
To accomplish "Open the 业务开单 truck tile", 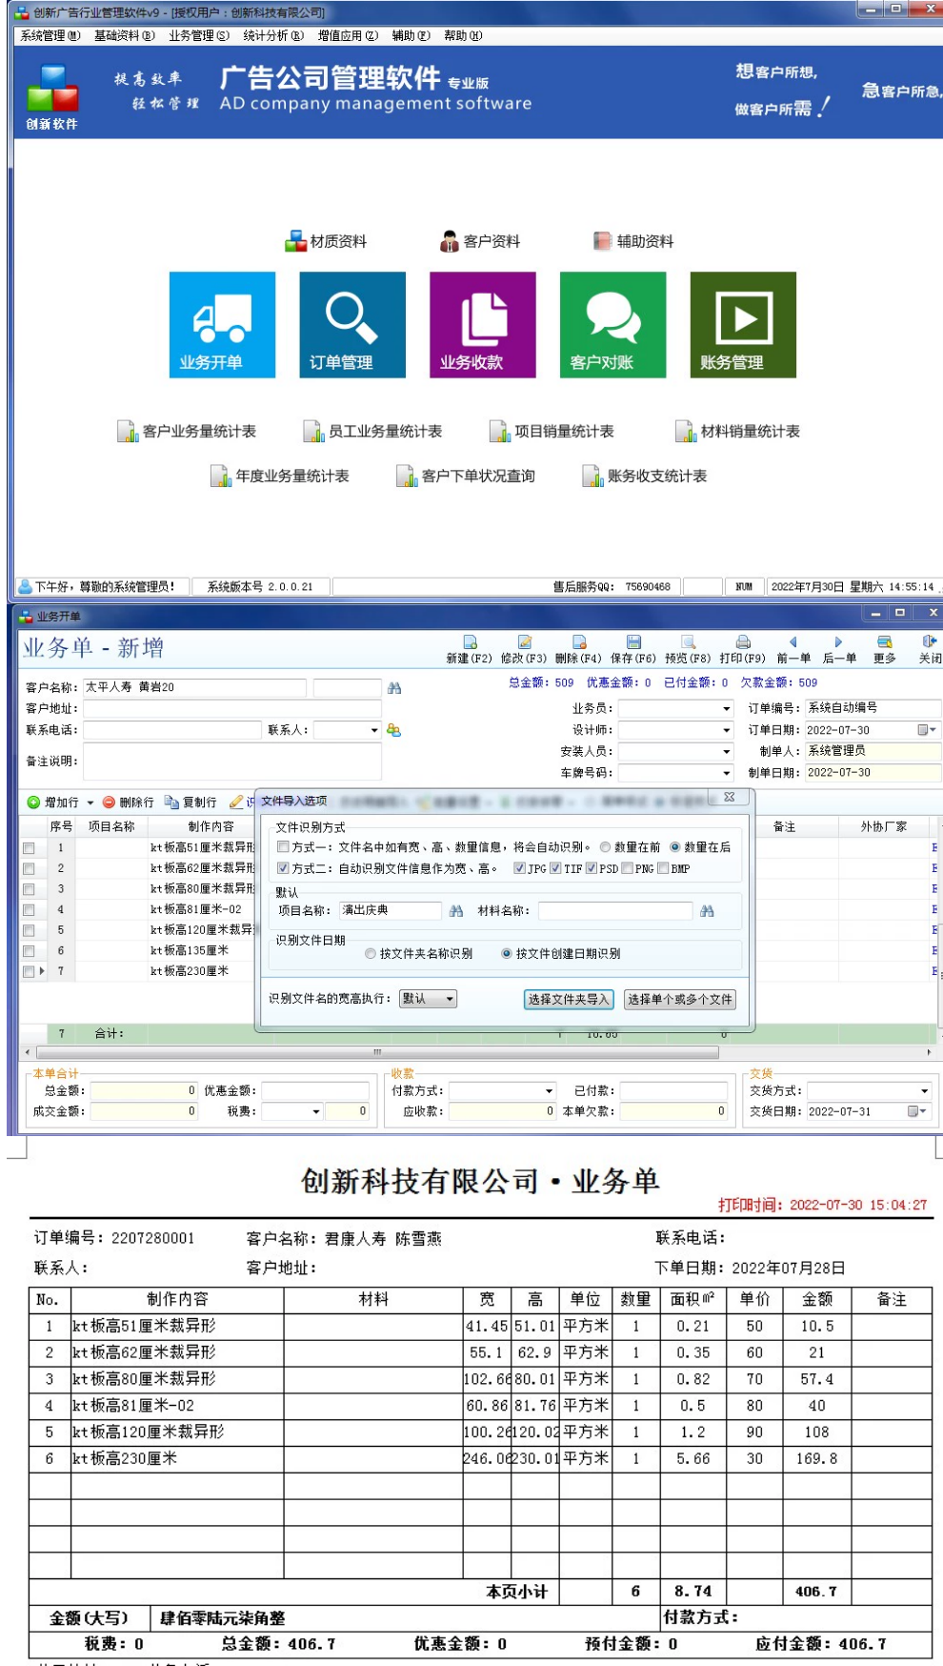I will (222, 325).
